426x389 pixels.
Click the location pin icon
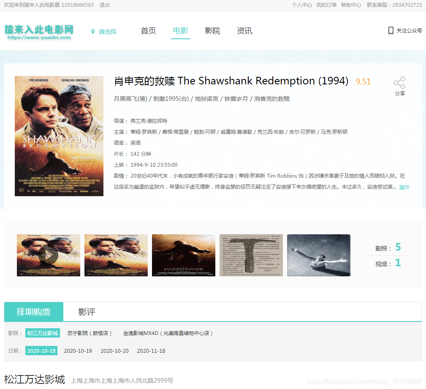click(x=93, y=32)
